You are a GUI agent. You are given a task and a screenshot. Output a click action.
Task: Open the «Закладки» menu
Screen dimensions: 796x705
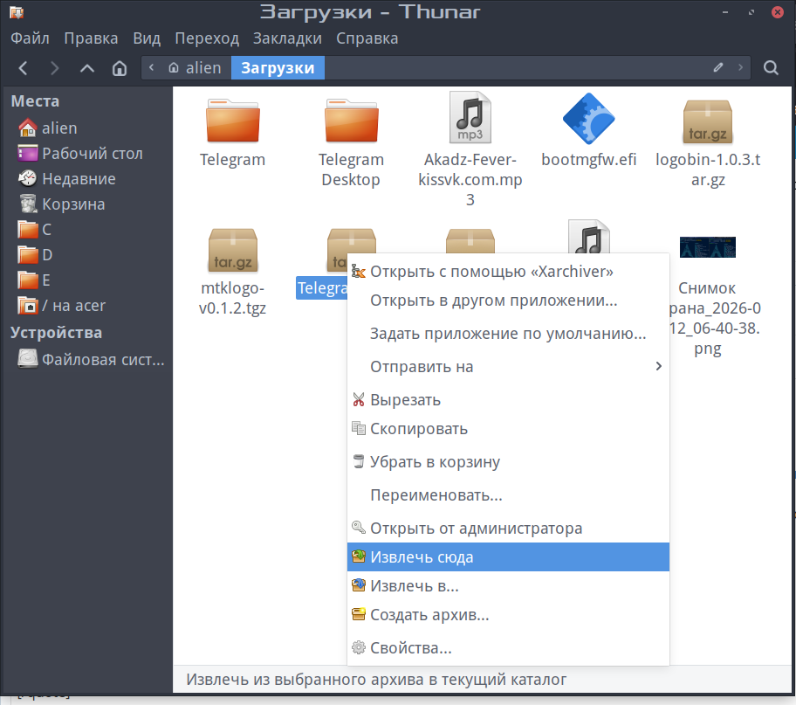pos(287,38)
